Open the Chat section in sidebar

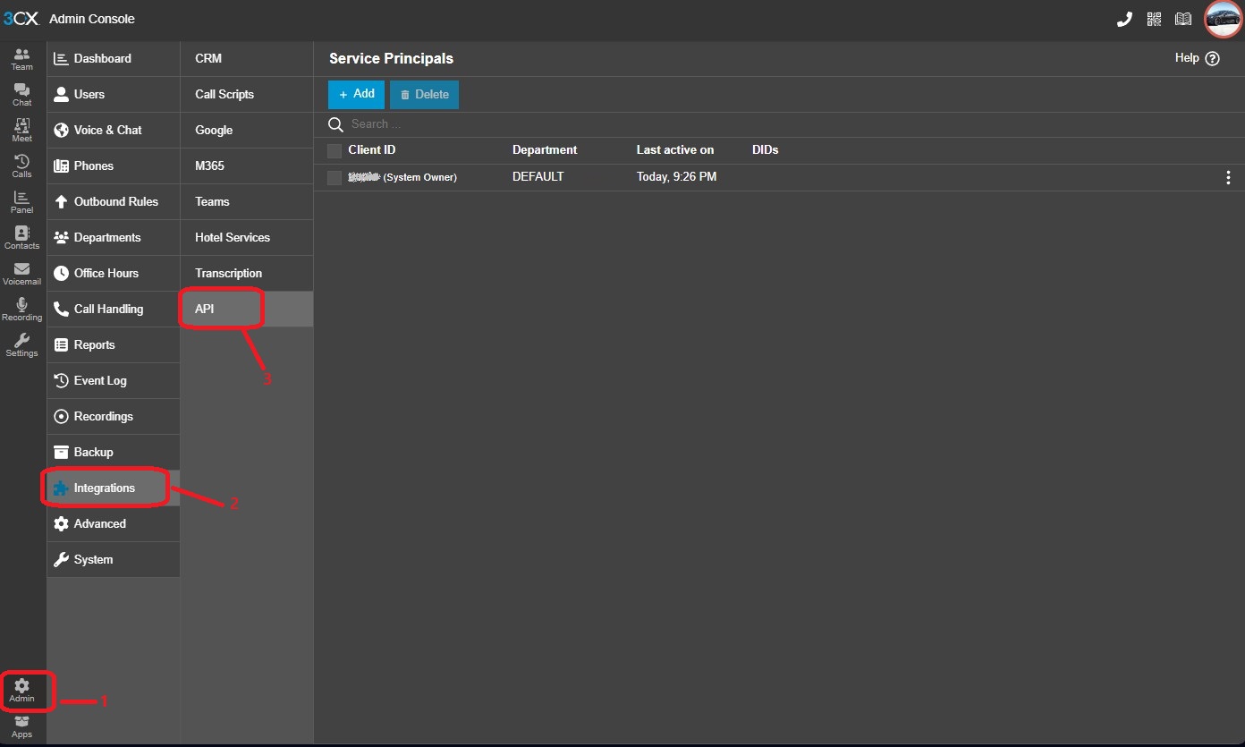[x=21, y=95]
